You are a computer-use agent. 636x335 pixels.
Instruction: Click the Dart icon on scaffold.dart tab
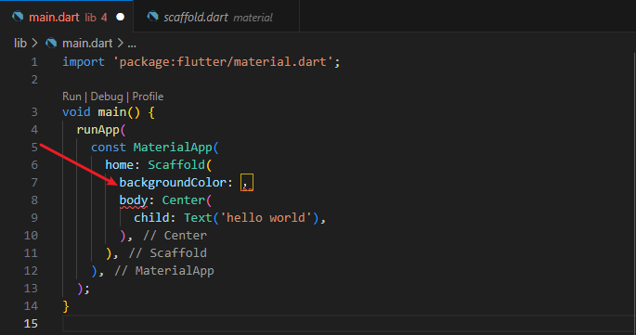click(152, 17)
